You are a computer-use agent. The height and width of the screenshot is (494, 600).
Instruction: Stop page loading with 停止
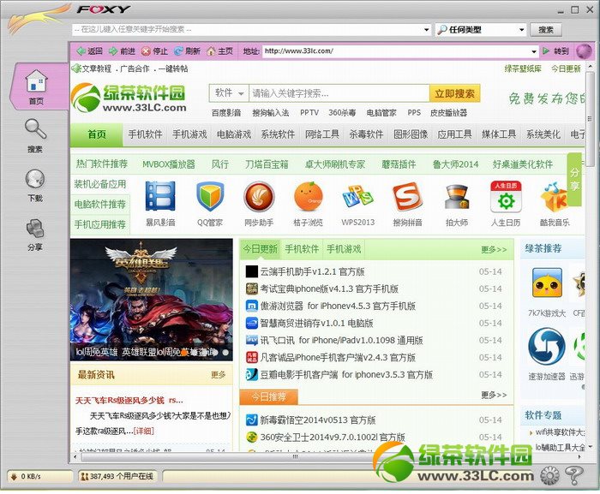154,51
